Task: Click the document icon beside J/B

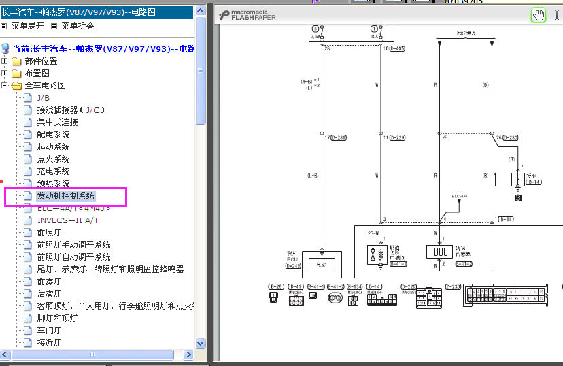Action: pos(28,98)
